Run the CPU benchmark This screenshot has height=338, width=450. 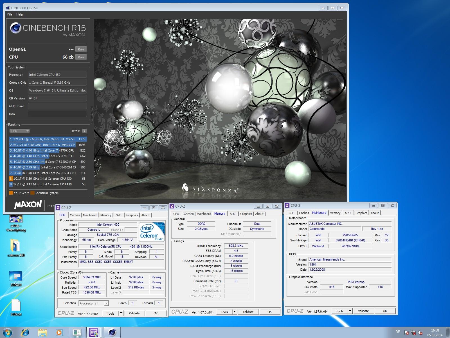81,57
